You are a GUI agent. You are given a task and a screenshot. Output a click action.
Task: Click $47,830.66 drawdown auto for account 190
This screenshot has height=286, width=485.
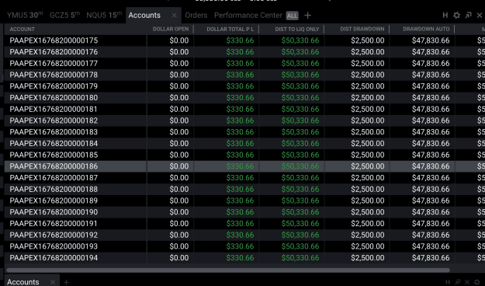coord(431,212)
